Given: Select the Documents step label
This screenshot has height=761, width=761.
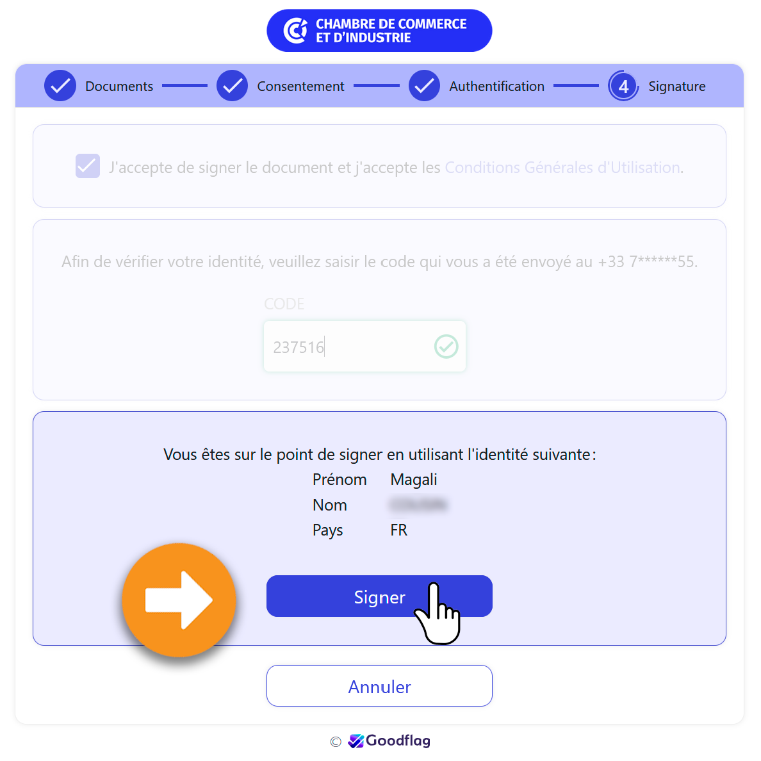Looking at the screenshot, I should click(x=119, y=86).
